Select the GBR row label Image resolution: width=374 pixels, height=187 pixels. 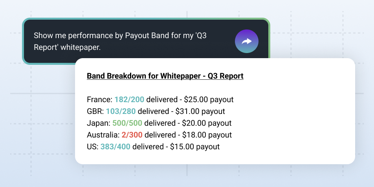point(95,111)
